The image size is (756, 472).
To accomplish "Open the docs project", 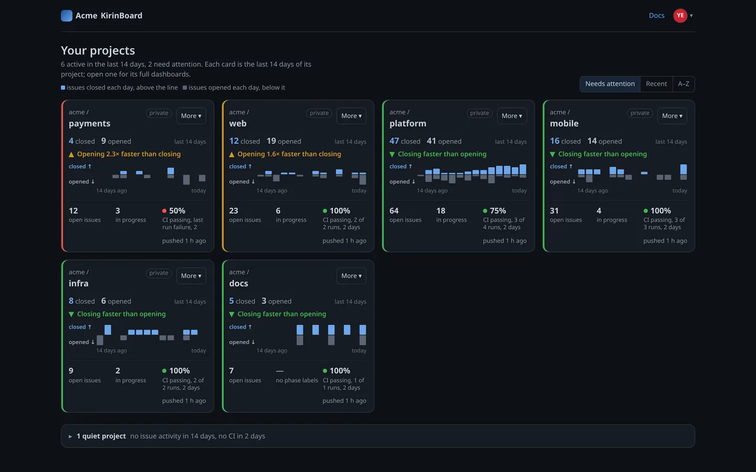I will (x=239, y=284).
